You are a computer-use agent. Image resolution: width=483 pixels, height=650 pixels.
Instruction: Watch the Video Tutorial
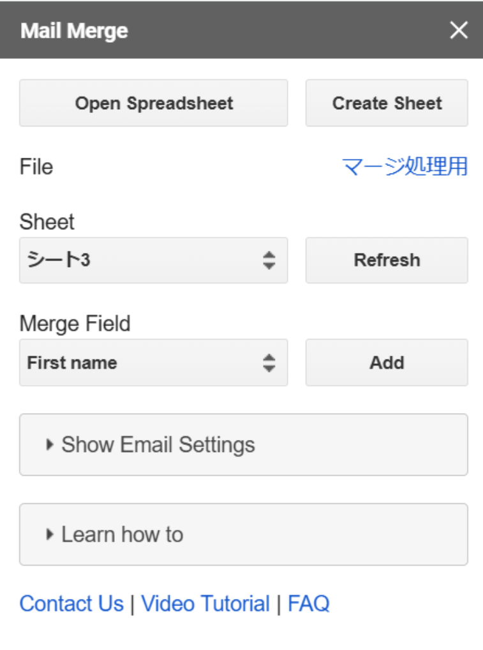coord(205,603)
